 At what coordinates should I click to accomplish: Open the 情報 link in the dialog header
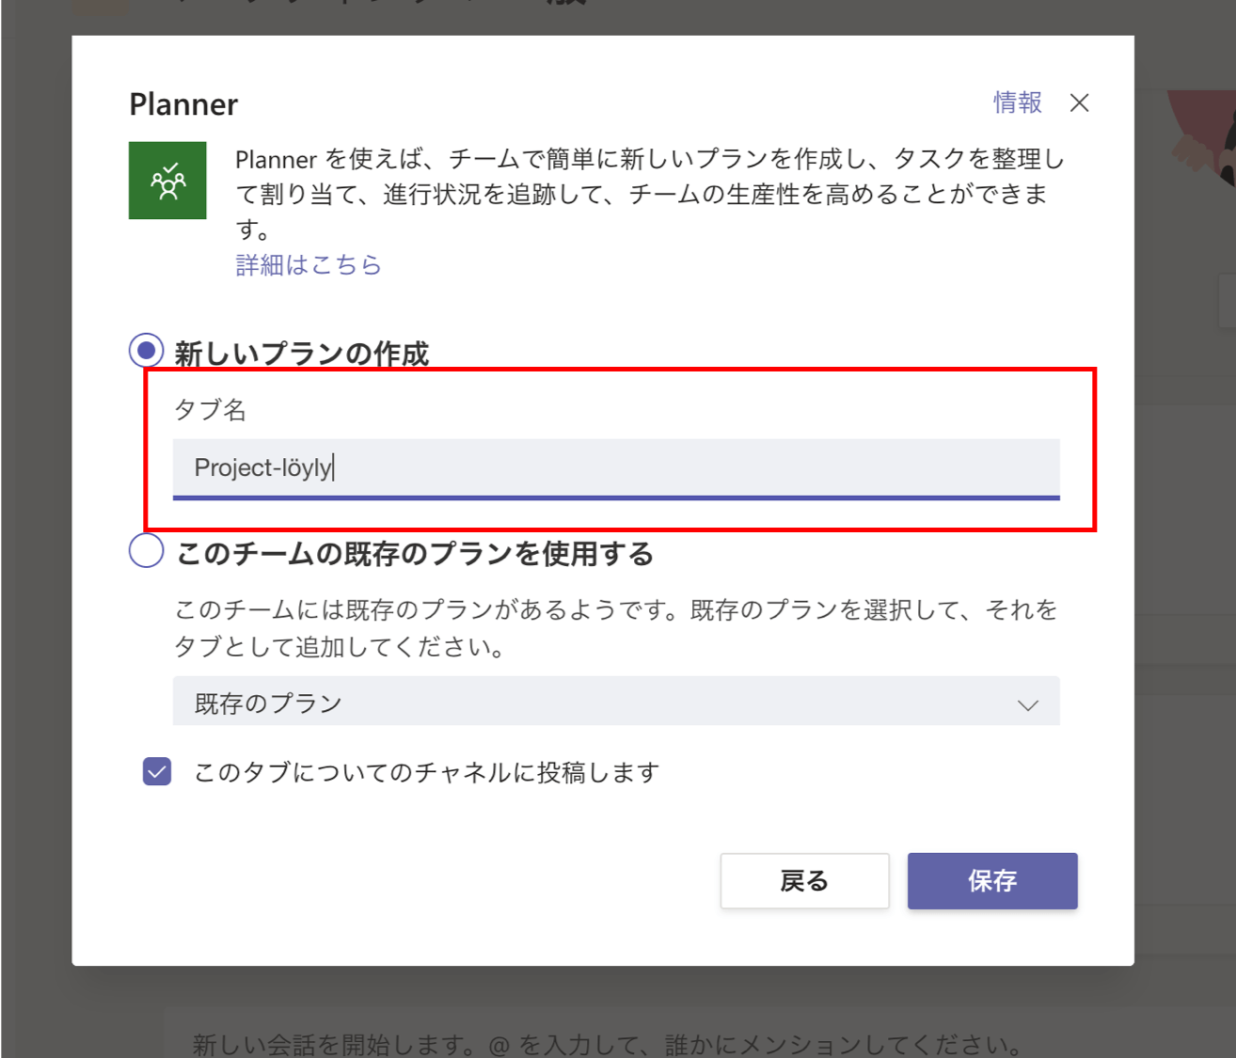pos(1017,103)
